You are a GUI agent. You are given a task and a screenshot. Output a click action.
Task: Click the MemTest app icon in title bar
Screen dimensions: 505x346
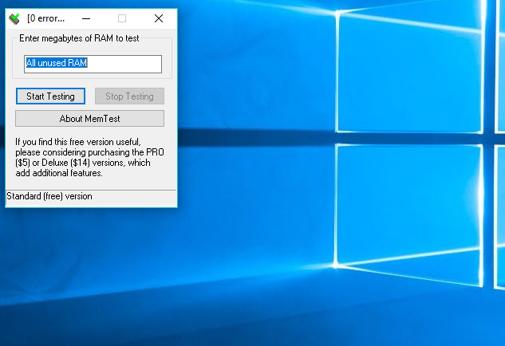coord(14,18)
